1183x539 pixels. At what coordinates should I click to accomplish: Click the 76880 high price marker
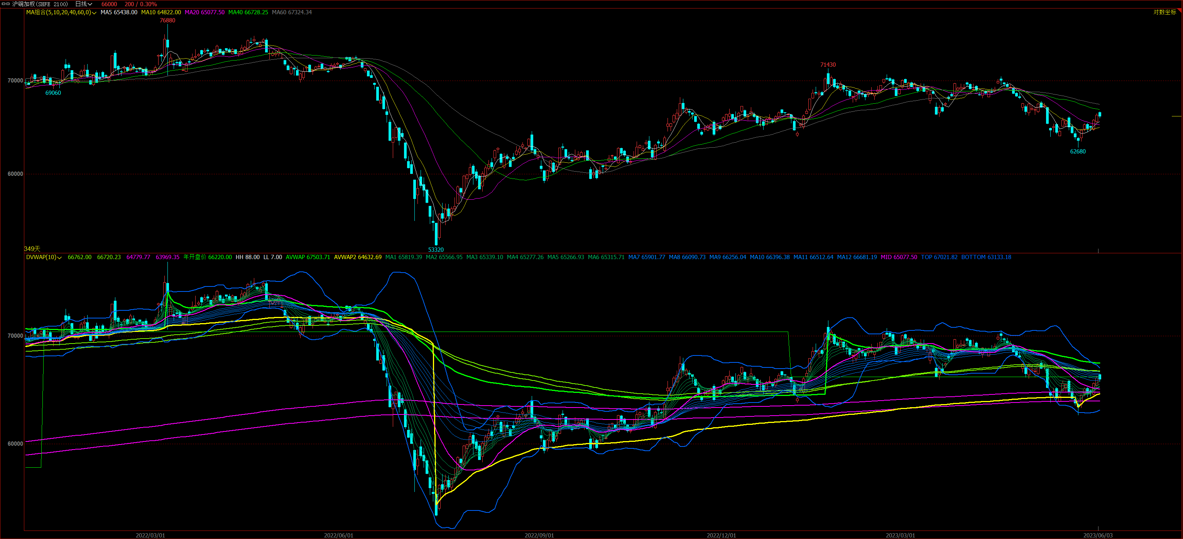(x=167, y=21)
